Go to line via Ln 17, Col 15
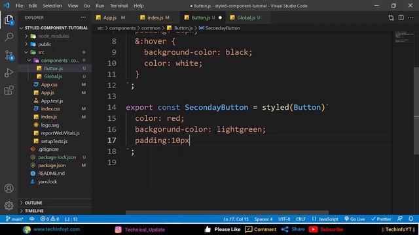 [x=236, y=219]
